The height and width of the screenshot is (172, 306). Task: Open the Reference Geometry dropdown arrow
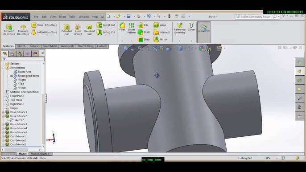179,41
